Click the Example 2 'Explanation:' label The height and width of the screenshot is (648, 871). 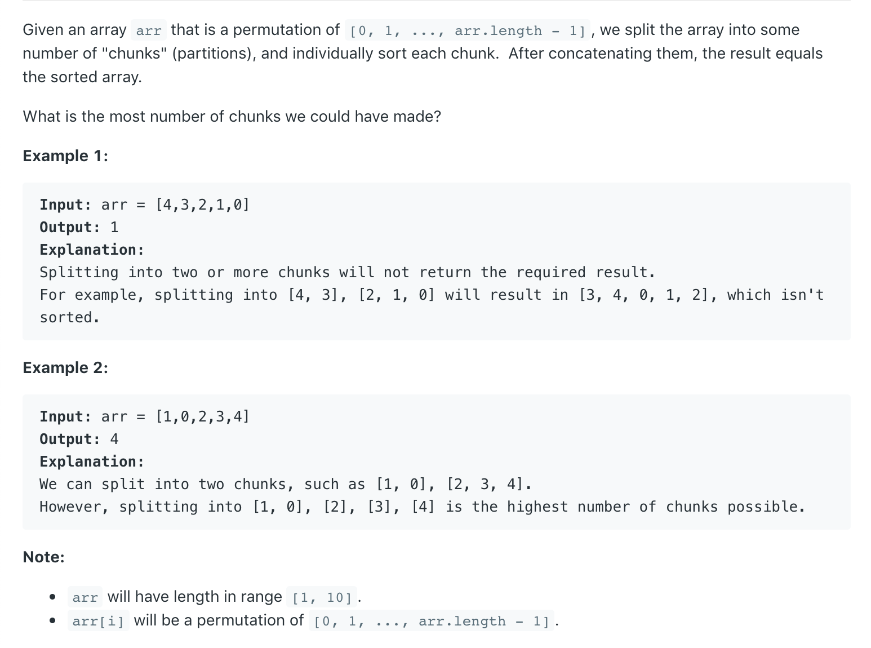click(92, 461)
